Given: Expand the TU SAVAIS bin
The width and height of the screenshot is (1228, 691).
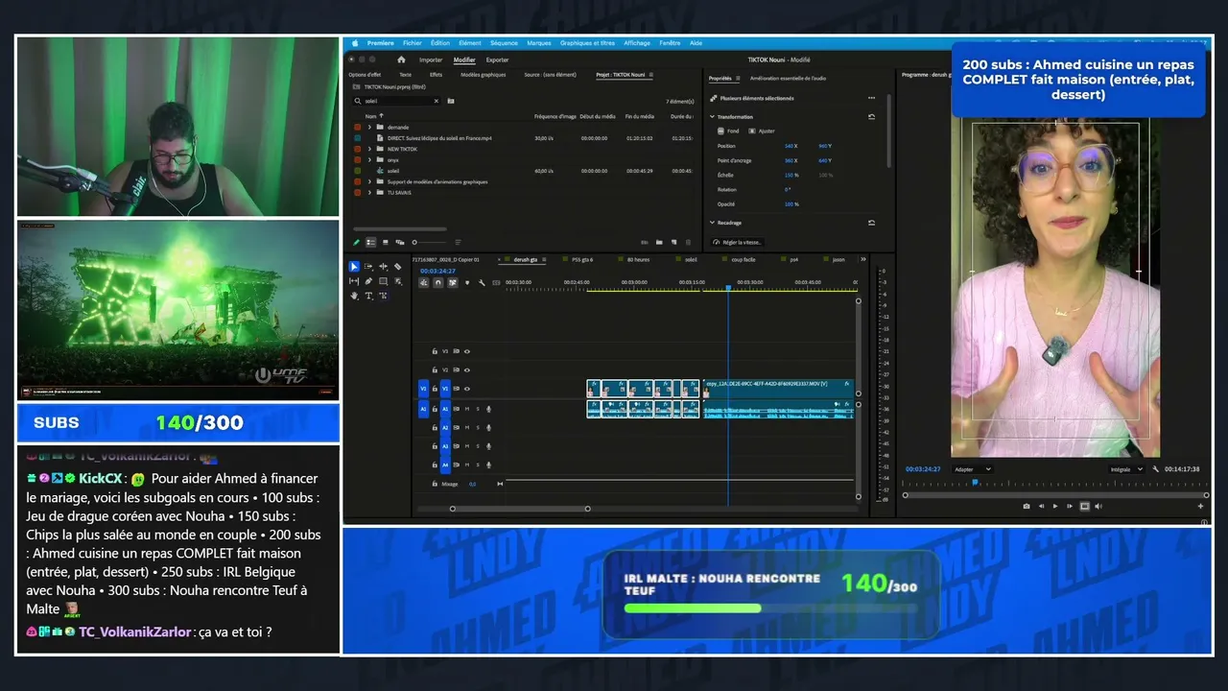Looking at the screenshot, I should click(369, 192).
